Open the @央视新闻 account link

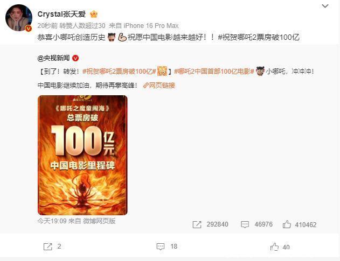tap(53, 58)
